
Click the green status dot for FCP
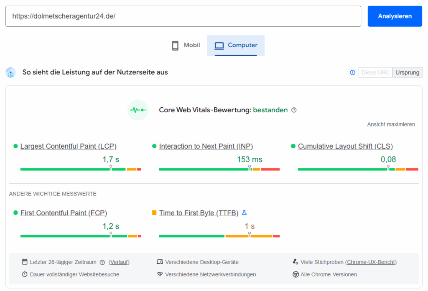15,213
